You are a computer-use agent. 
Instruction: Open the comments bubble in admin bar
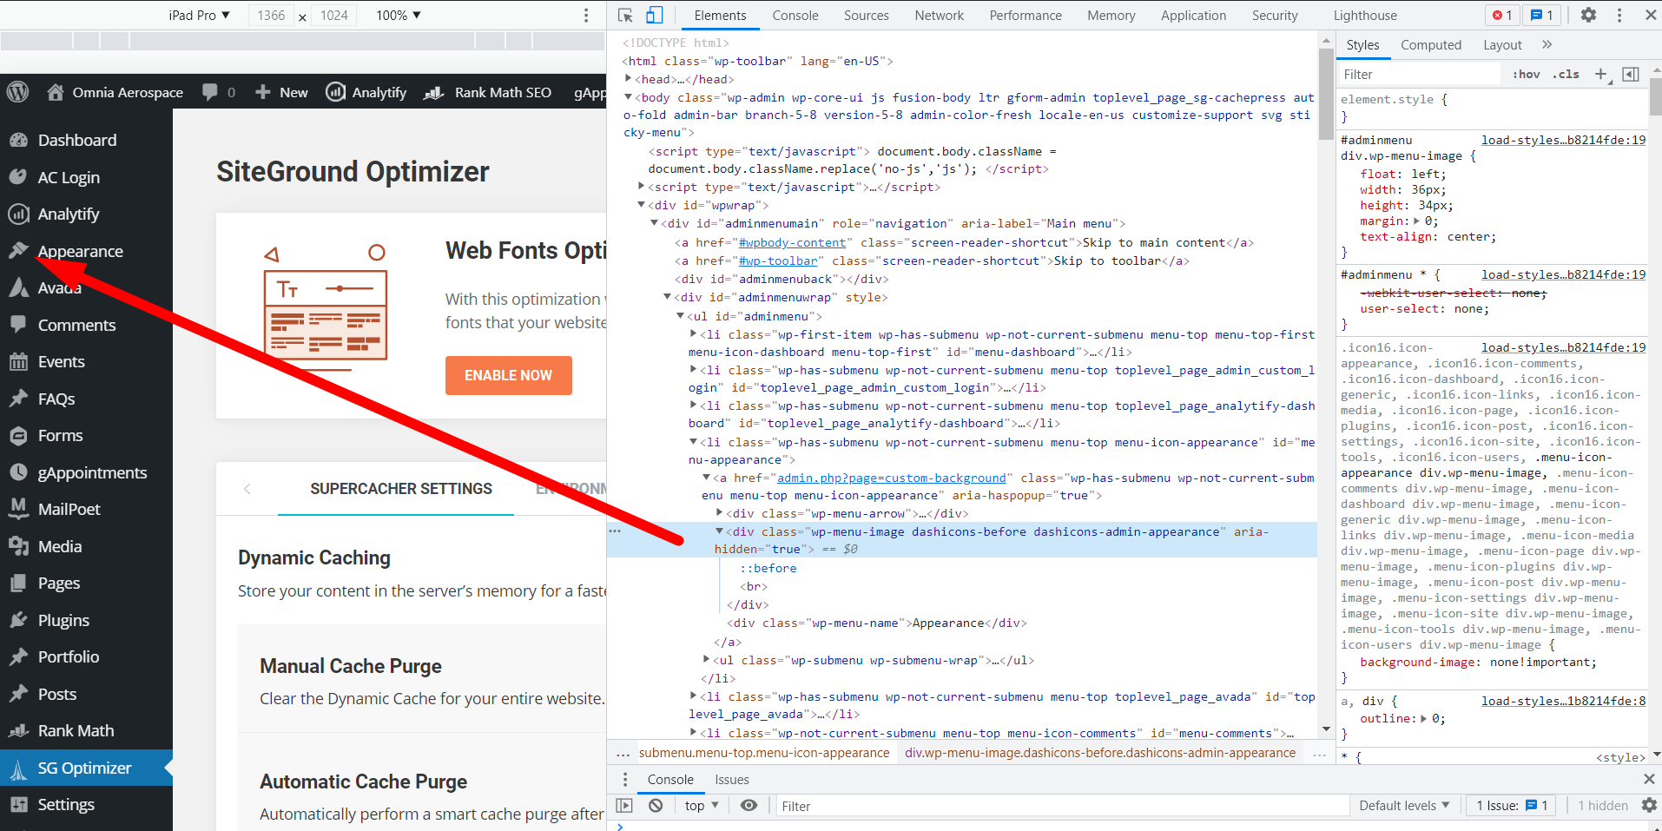point(210,92)
